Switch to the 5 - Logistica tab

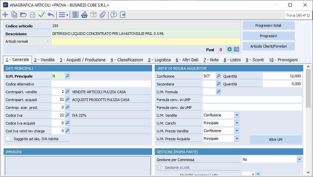point(159,60)
